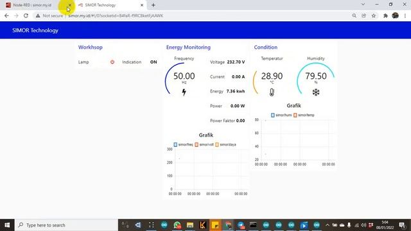Reload the current page

(26, 15)
